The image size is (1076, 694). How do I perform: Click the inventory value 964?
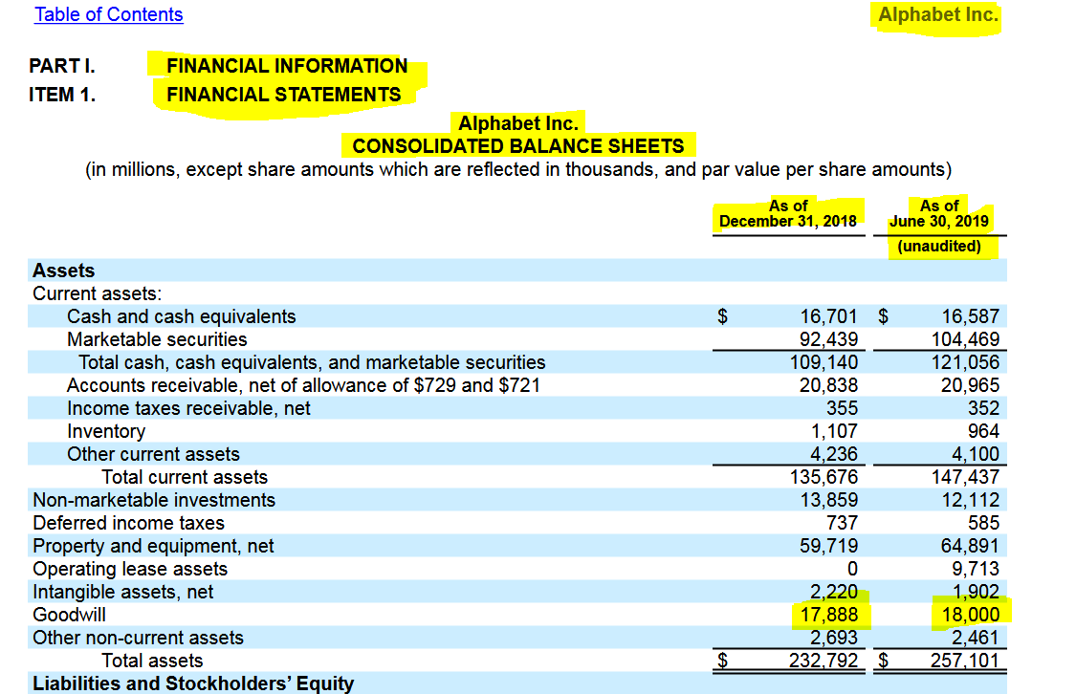pos(984,431)
